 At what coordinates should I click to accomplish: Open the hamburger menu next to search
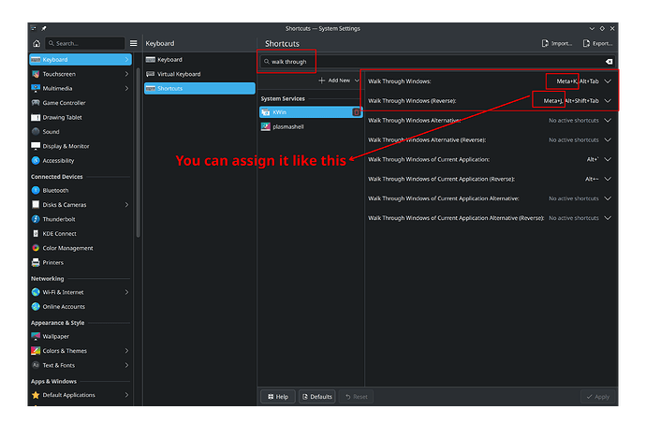134,43
